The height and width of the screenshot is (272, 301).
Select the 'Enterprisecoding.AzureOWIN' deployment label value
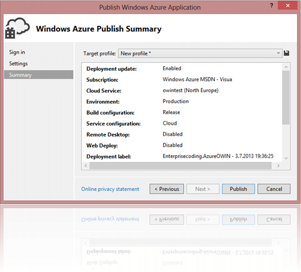[218, 156]
